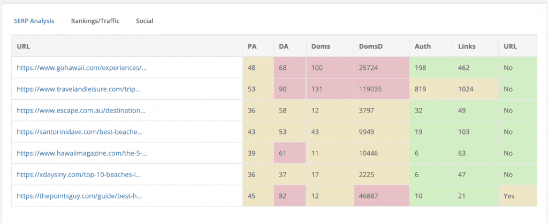Open the travelandleisure.com trip link
The image size is (548, 223).
[x=82, y=89]
